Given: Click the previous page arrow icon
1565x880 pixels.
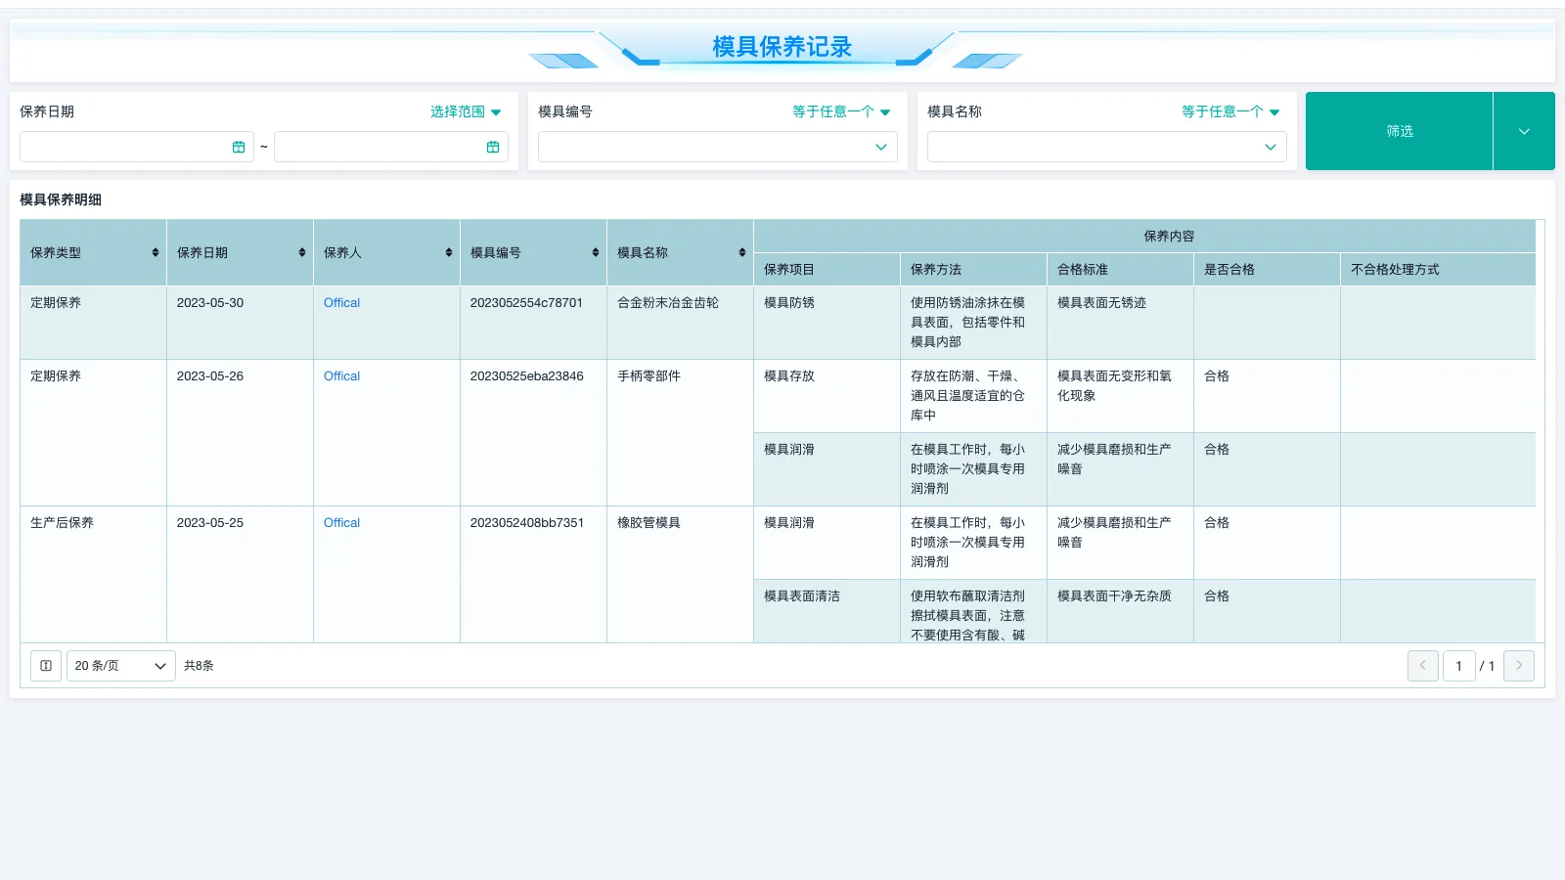Looking at the screenshot, I should pos(1422,666).
